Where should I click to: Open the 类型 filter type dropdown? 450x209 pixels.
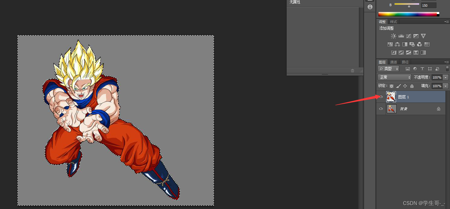(x=388, y=69)
